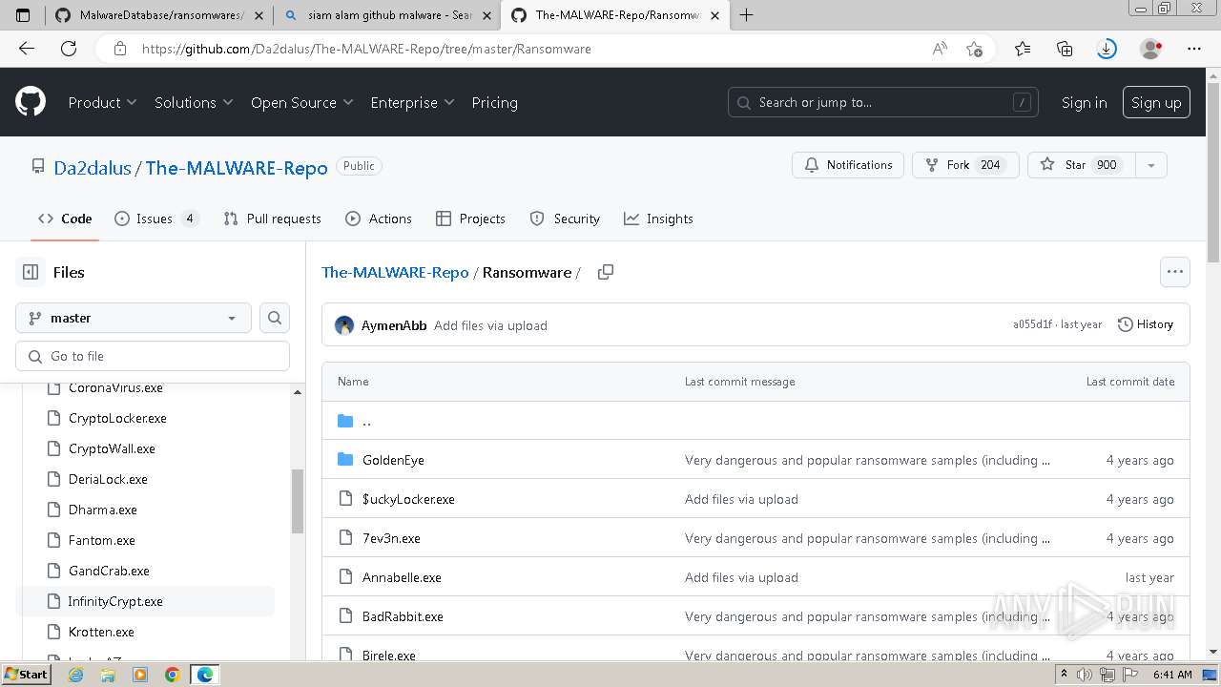Go to parent directory row
Screen dimensions: 1221x687
pos(755,421)
